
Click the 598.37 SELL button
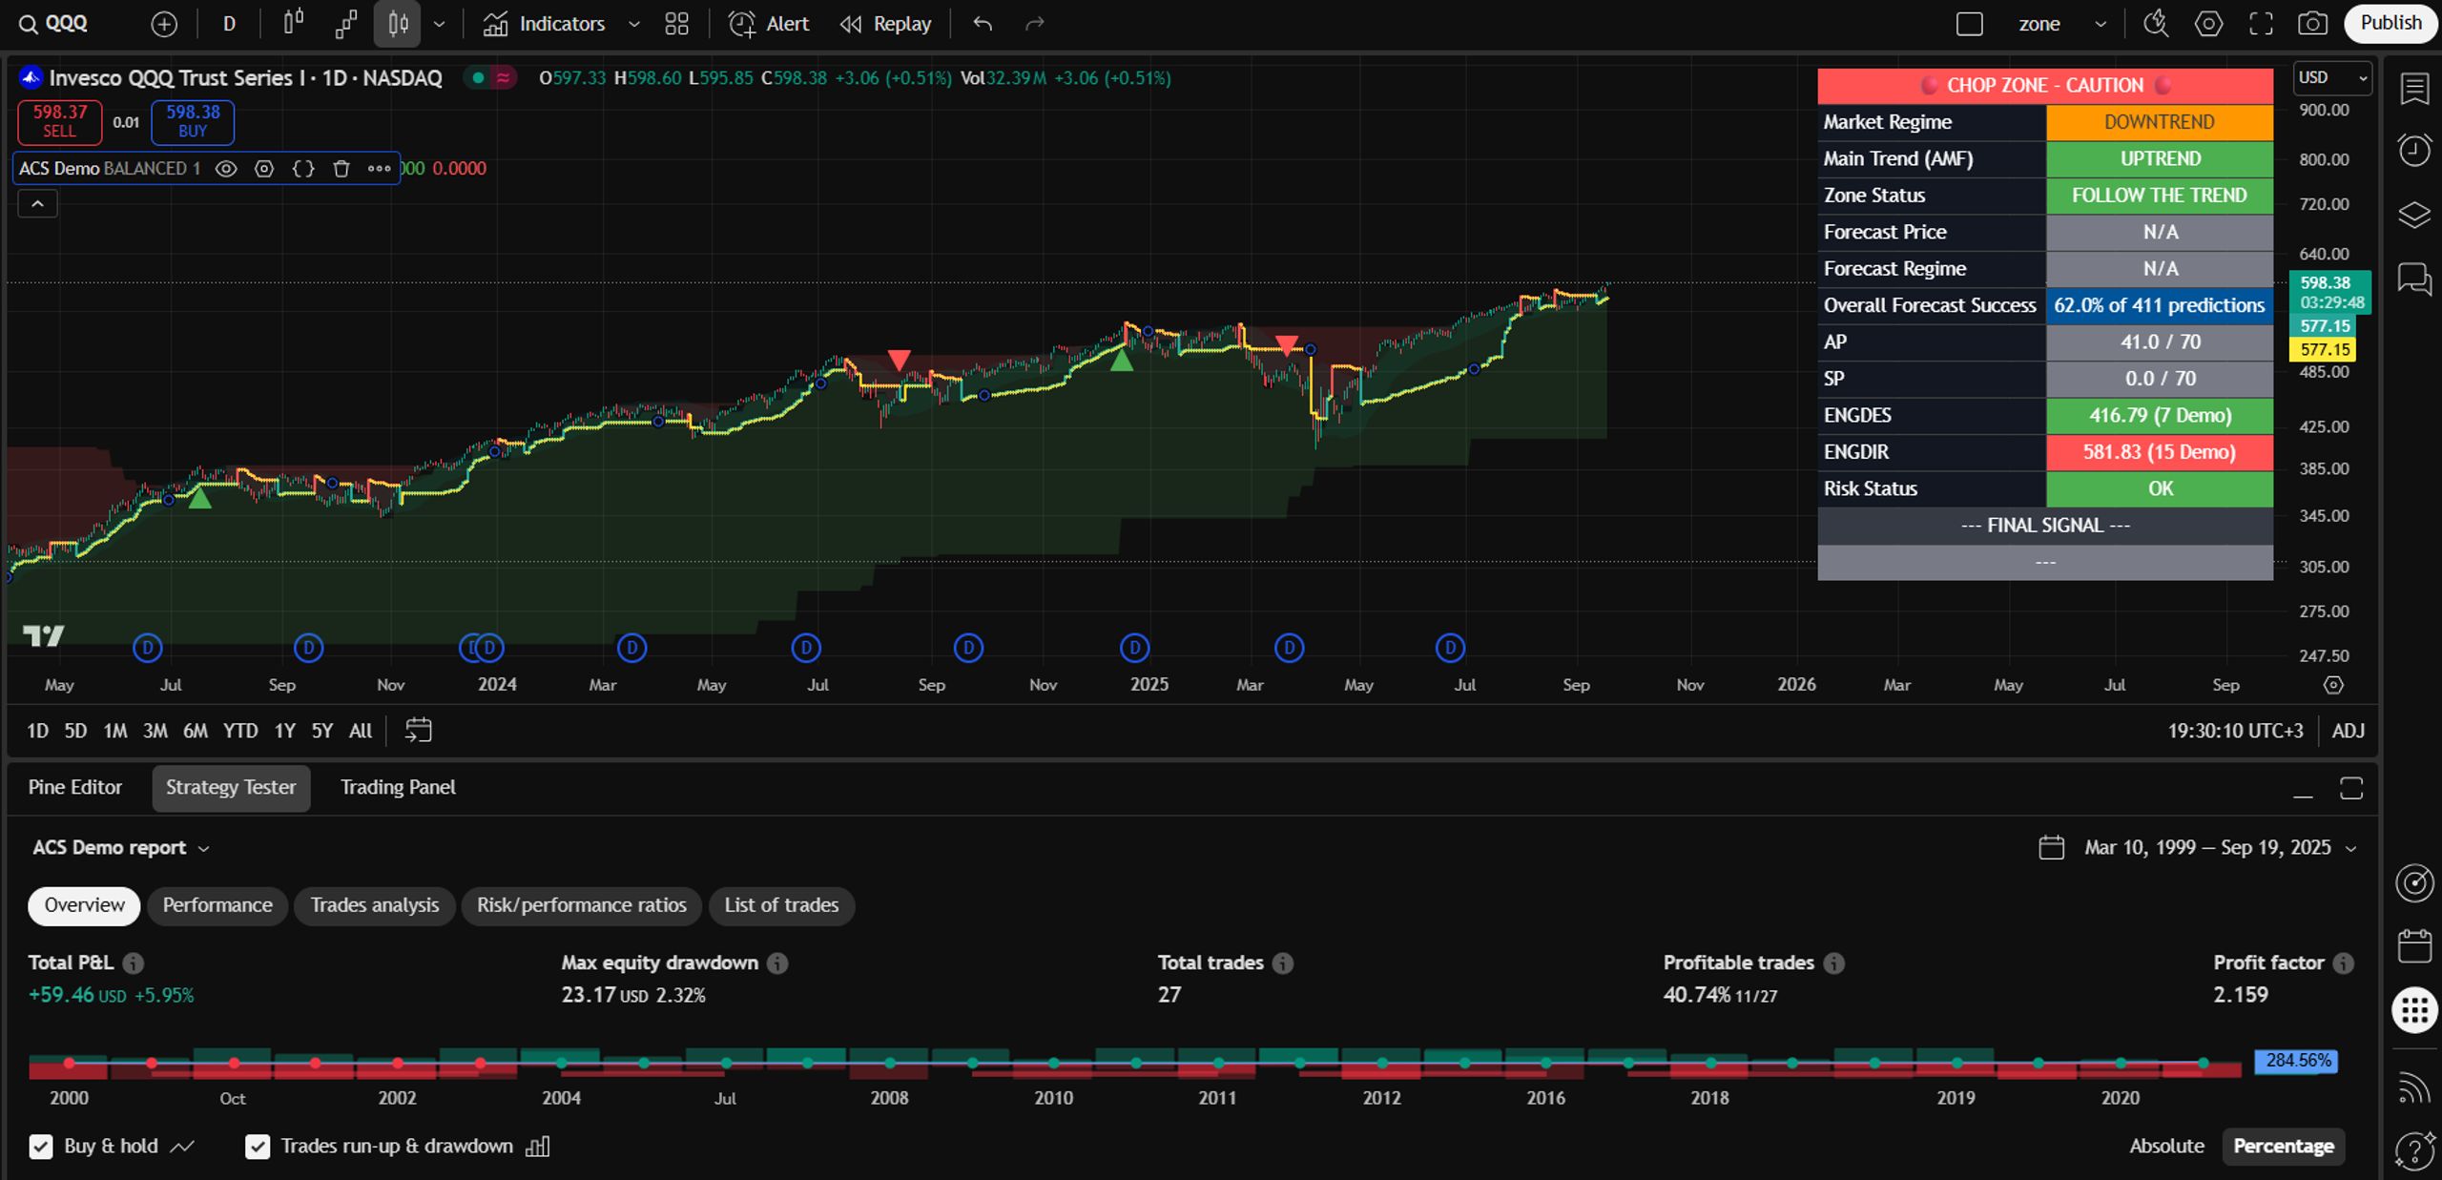(59, 121)
